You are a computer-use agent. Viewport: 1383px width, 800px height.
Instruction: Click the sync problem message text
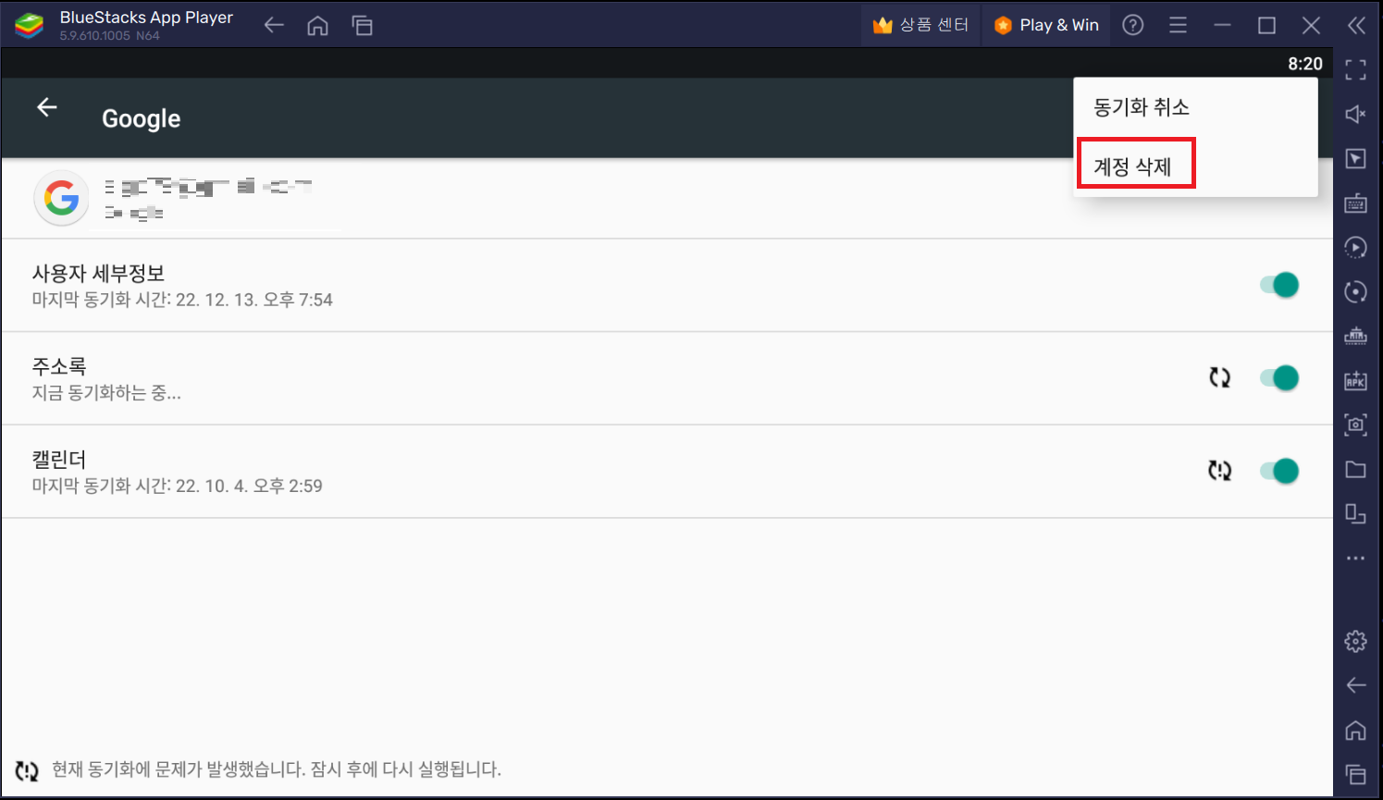pos(277,769)
